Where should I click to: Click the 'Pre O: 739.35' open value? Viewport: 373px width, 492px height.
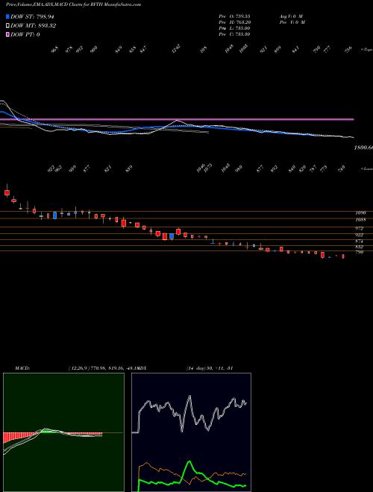pyautogui.click(x=234, y=16)
